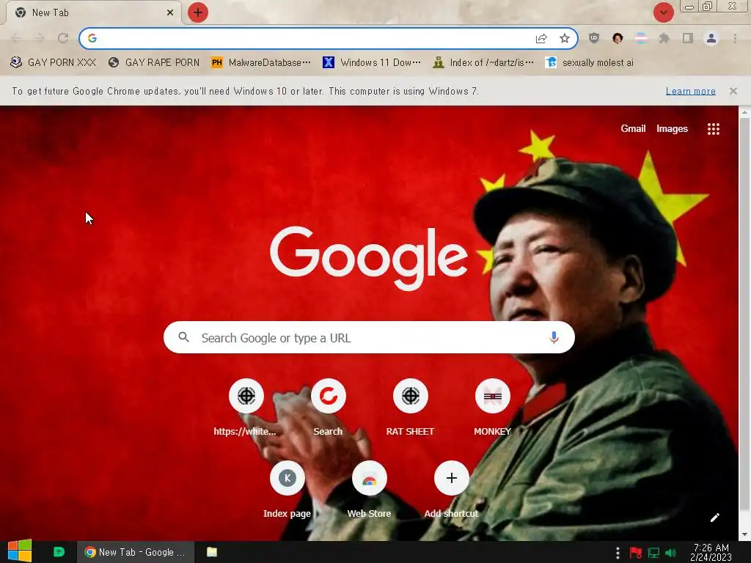This screenshot has width=751, height=563.
Task: Open the round portrait extension icon
Action: tap(618, 38)
